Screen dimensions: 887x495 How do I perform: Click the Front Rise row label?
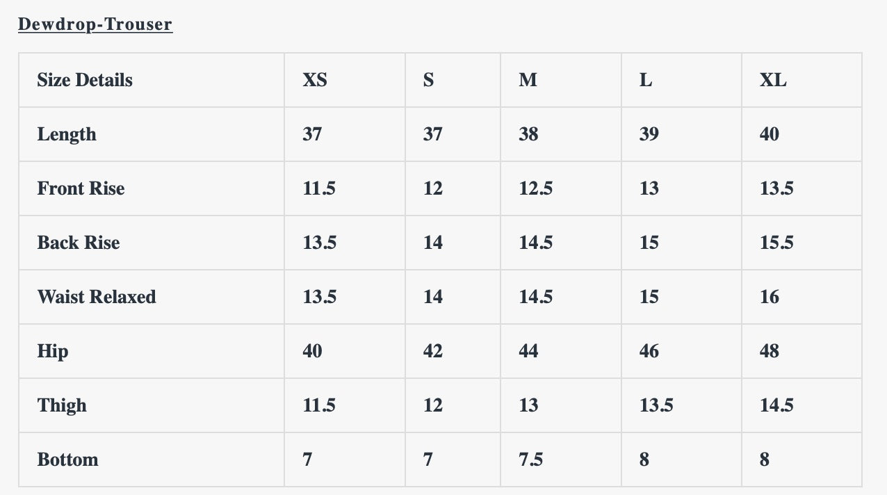(81, 188)
